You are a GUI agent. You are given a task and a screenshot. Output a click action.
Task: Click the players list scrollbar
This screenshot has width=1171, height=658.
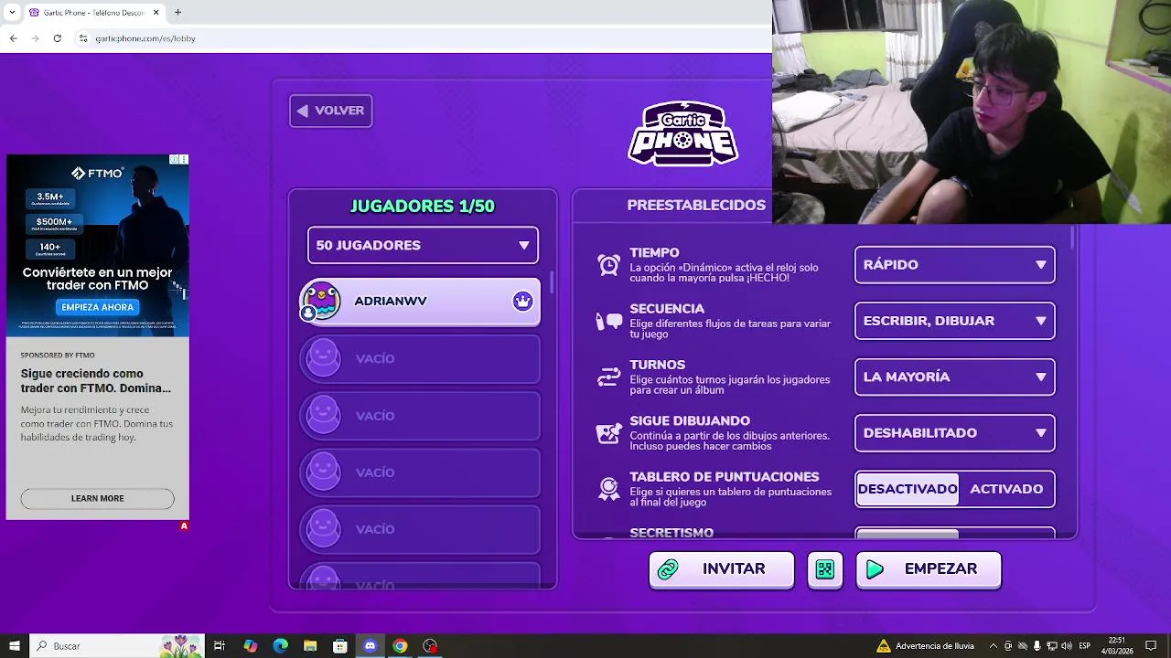tap(552, 283)
